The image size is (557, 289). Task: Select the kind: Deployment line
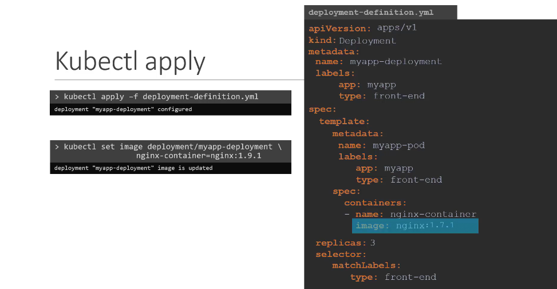(x=352, y=41)
